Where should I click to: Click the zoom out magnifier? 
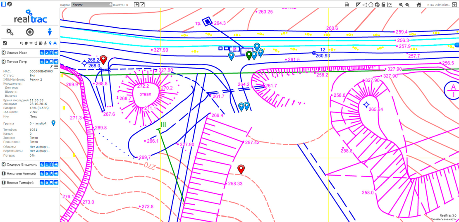coord(401,5)
